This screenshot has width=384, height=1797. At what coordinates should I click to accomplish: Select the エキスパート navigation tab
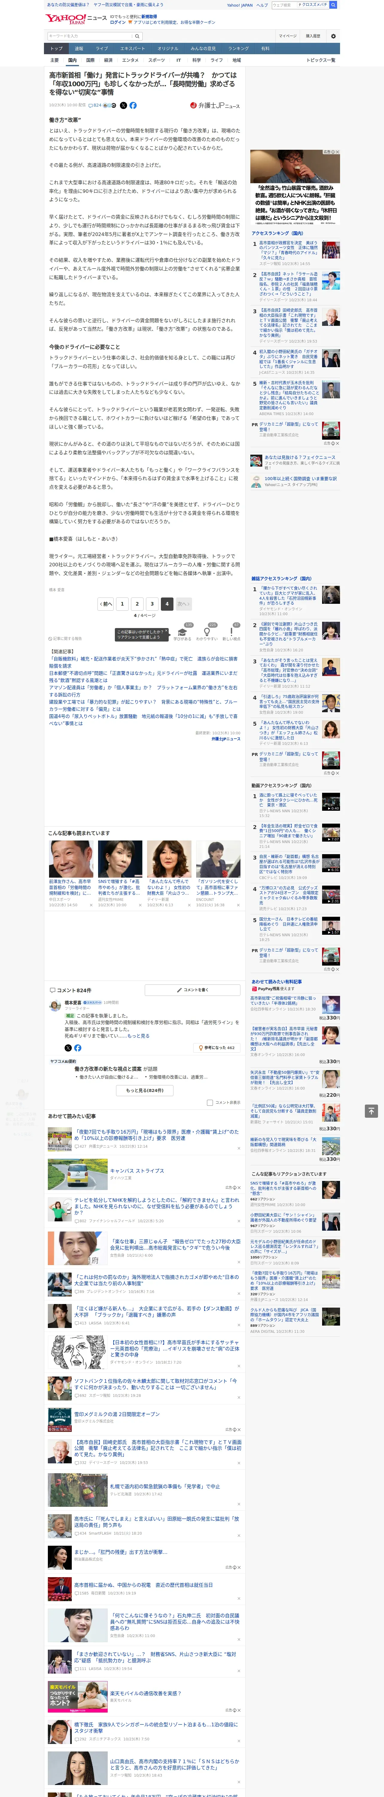[x=132, y=49]
